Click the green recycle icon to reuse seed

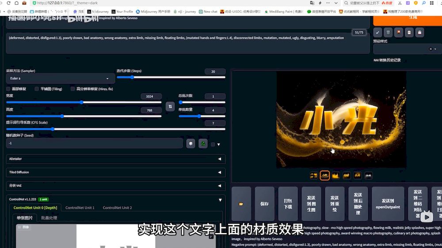point(203,143)
